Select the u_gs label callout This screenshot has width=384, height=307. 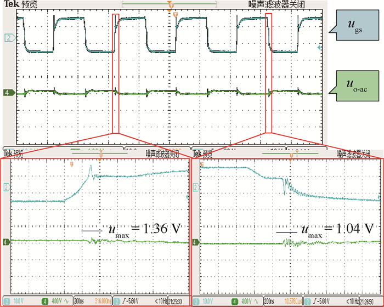click(357, 27)
